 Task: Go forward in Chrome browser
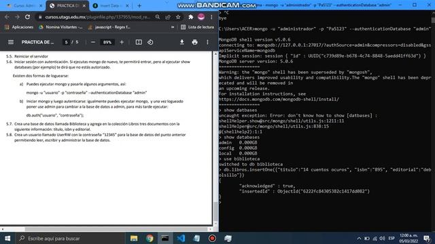click(x=17, y=17)
